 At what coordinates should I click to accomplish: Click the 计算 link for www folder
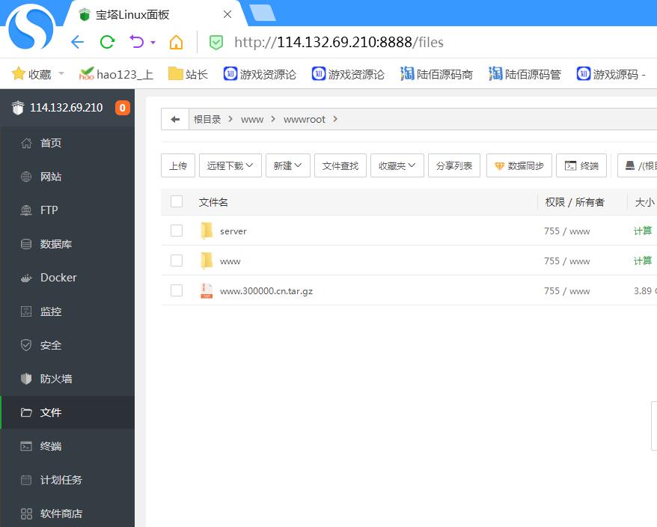642,261
